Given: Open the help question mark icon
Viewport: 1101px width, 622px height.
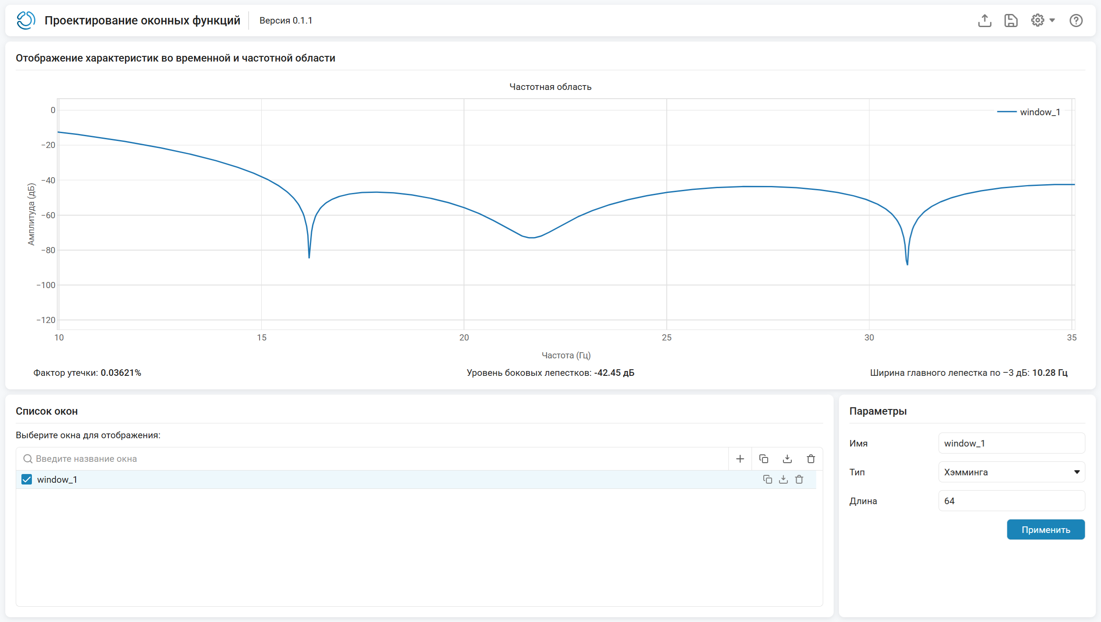Looking at the screenshot, I should pos(1076,21).
